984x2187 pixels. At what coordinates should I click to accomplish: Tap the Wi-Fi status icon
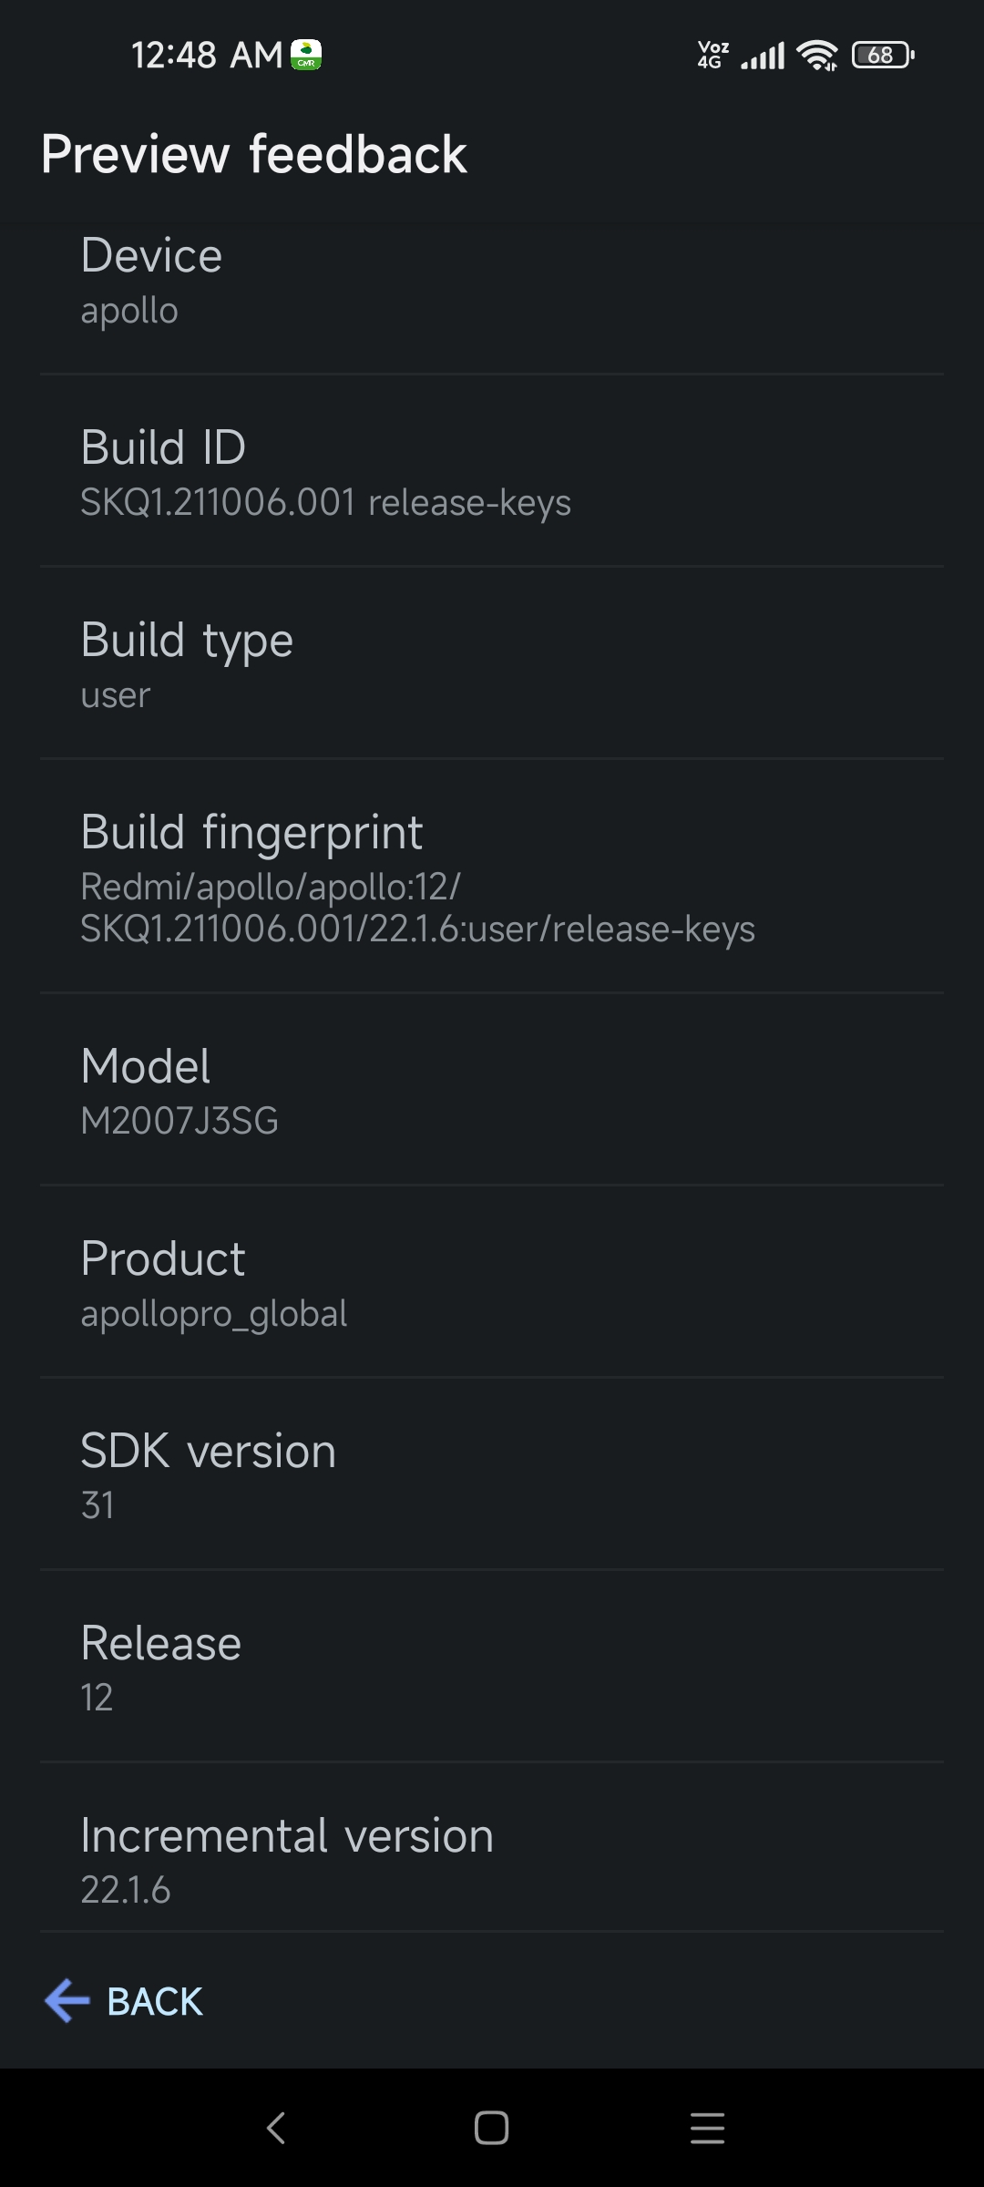point(816,56)
